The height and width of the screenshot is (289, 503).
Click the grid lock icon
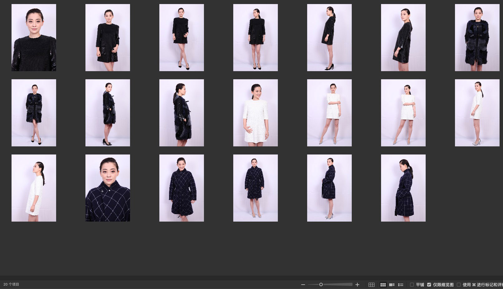[x=371, y=285]
